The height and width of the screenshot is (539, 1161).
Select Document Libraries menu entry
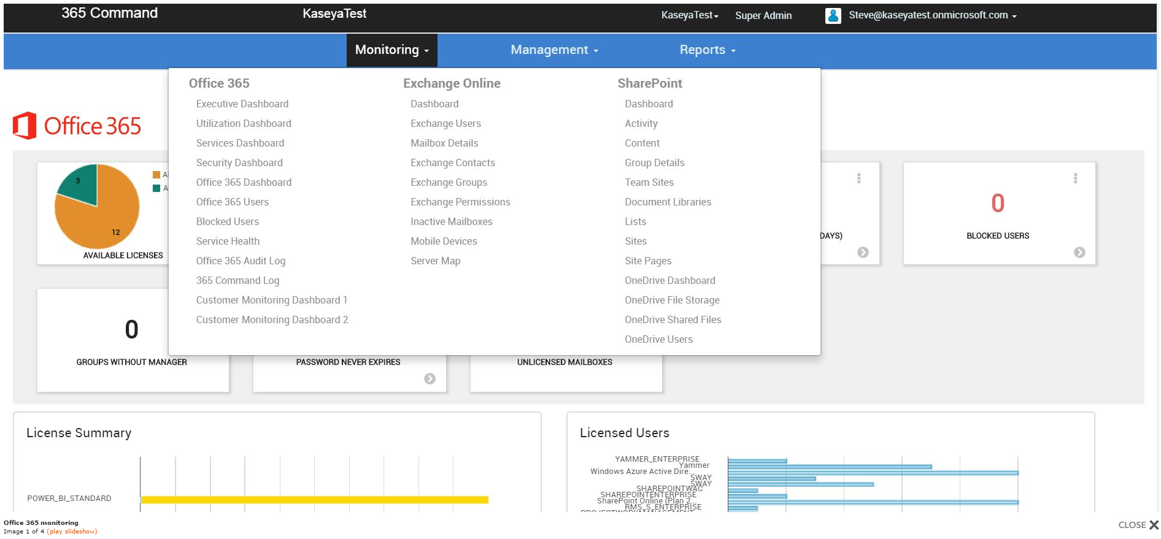tap(668, 202)
